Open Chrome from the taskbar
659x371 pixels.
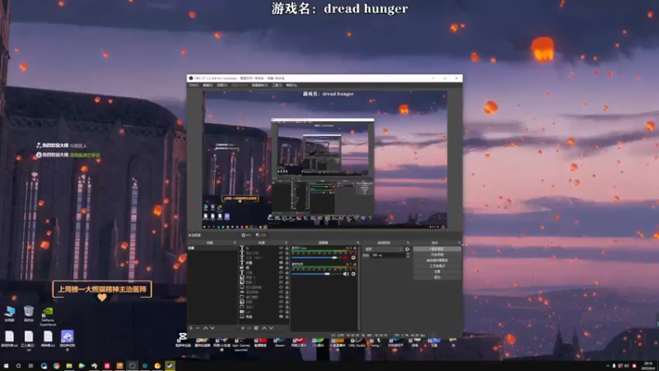pos(56,366)
